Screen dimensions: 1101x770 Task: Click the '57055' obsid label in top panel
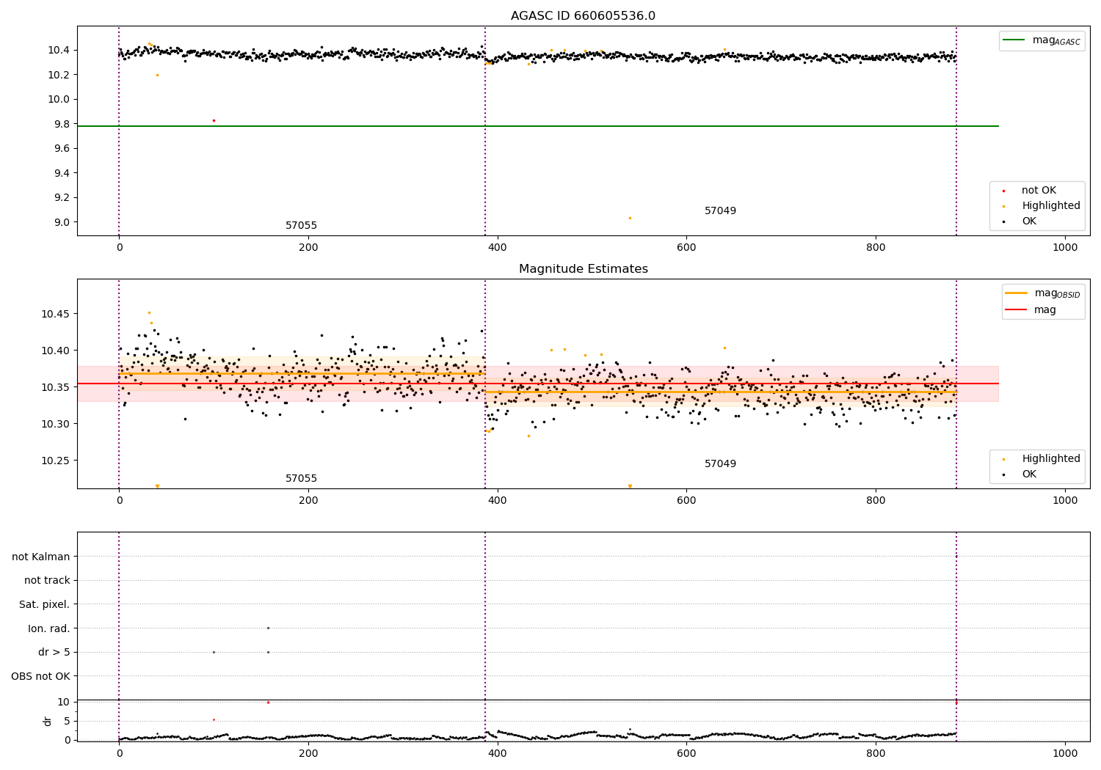(301, 226)
